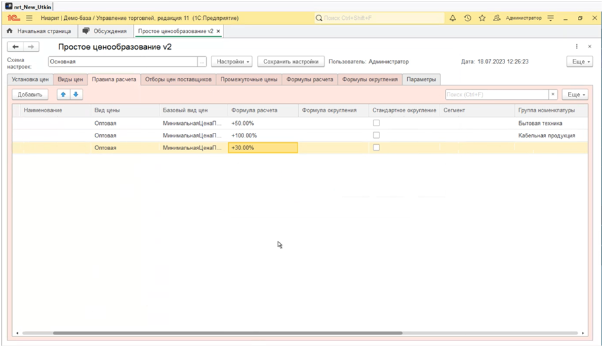Open the Еще dropdown beside the table search

pos(575,95)
